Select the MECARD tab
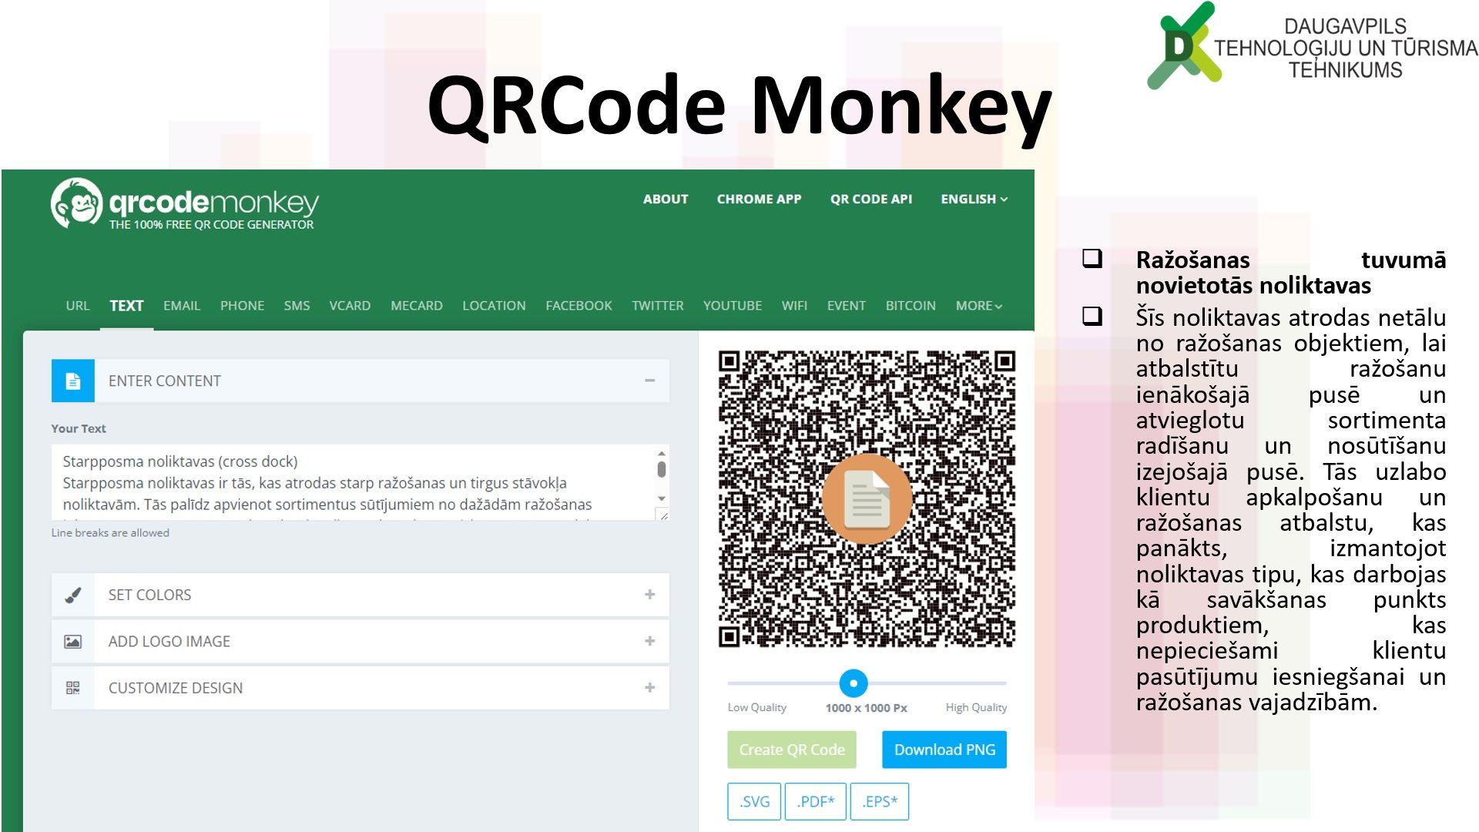Screen dimensions: 1479x832 (x=417, y=306)
